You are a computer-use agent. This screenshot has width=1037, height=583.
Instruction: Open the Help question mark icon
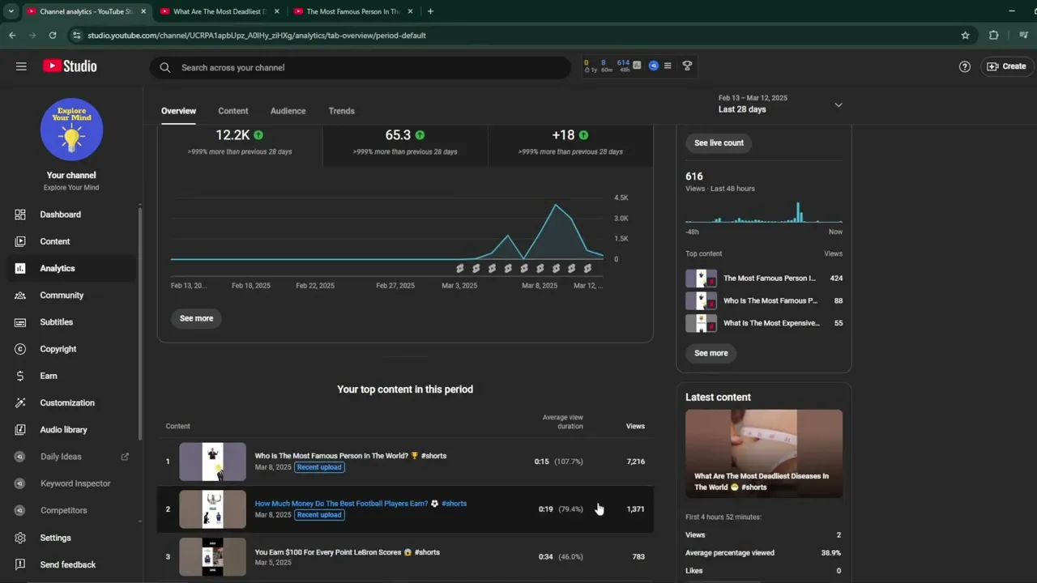[x=964, y=66]
